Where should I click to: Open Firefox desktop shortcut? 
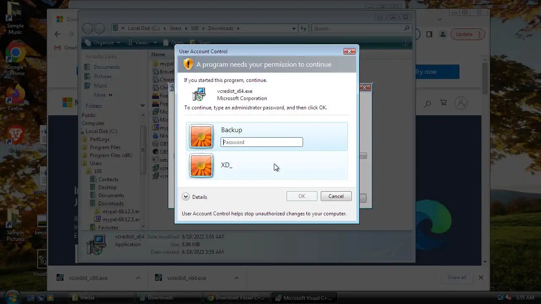15,98
